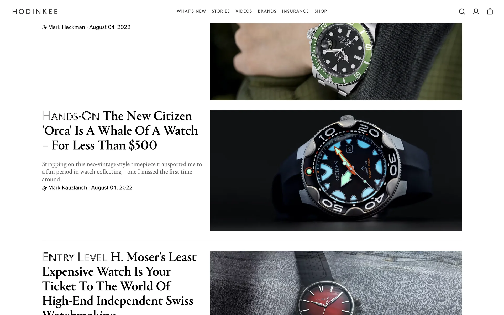Image resolution: width=504 pixels, height=315 pixels.
Task: Open the Brands navigation item
Action: pos(267,11)
